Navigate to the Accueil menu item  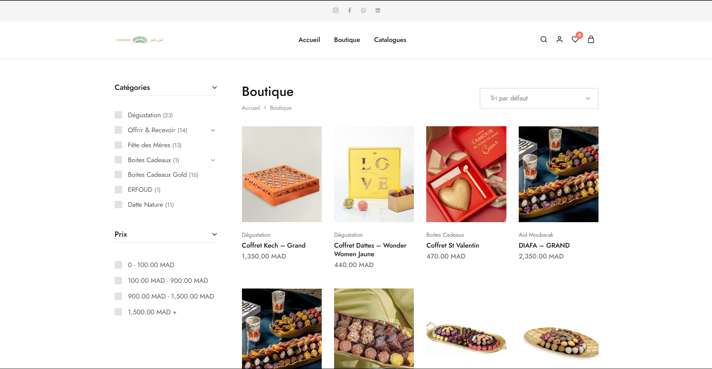pos(309,40)
